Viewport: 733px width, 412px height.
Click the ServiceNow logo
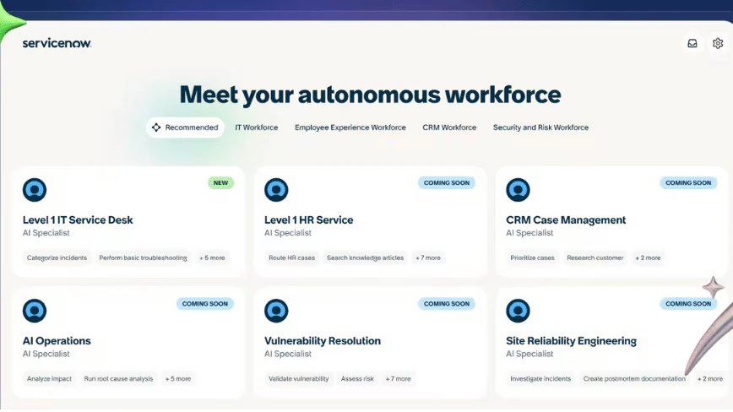click(57, 43)
